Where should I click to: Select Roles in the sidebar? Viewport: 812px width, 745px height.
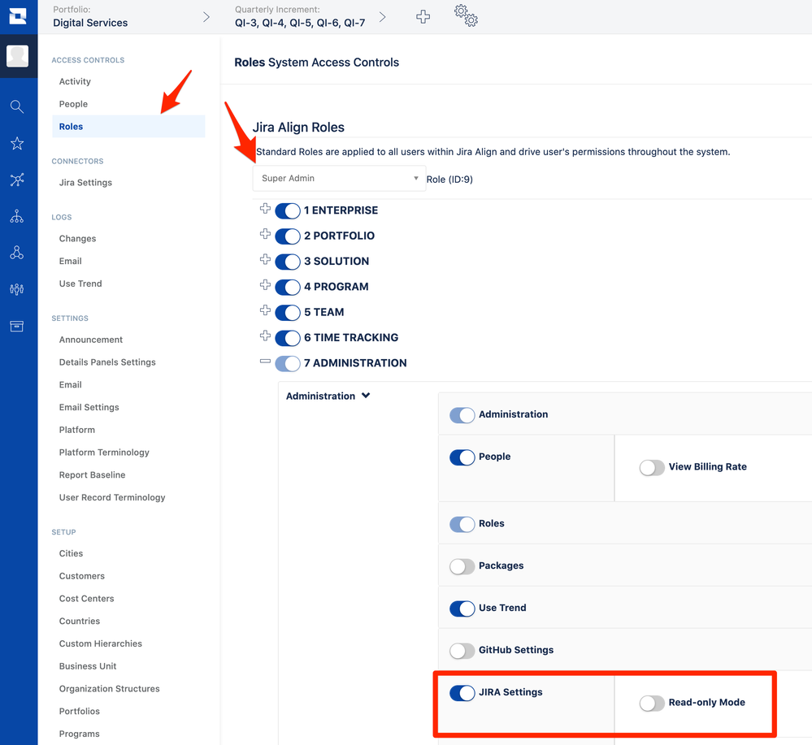[128, 126]
